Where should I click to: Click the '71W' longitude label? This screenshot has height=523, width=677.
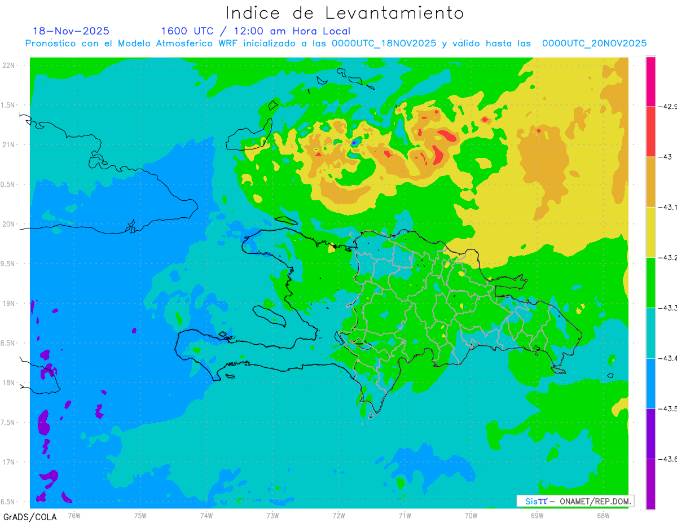(405, 515)
